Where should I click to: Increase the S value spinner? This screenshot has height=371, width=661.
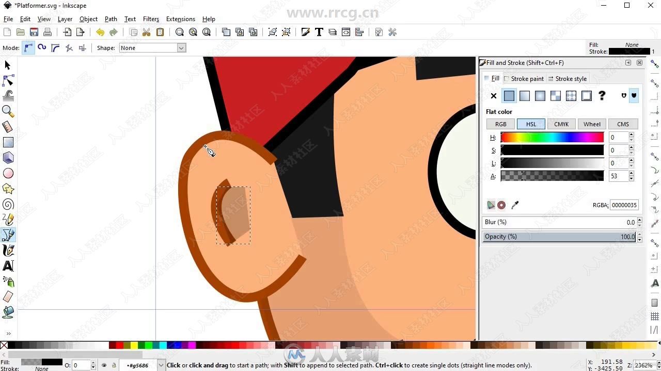pyautogui.click(x=632, y=148)
